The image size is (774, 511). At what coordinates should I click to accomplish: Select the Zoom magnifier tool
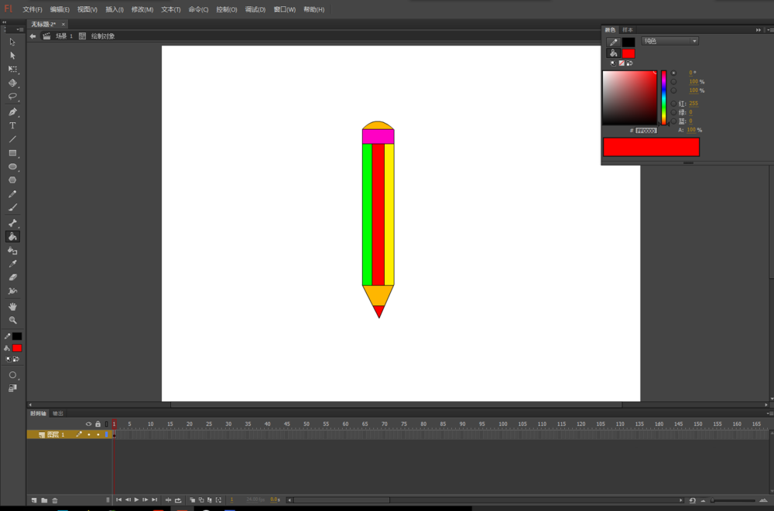click(12, 320)
